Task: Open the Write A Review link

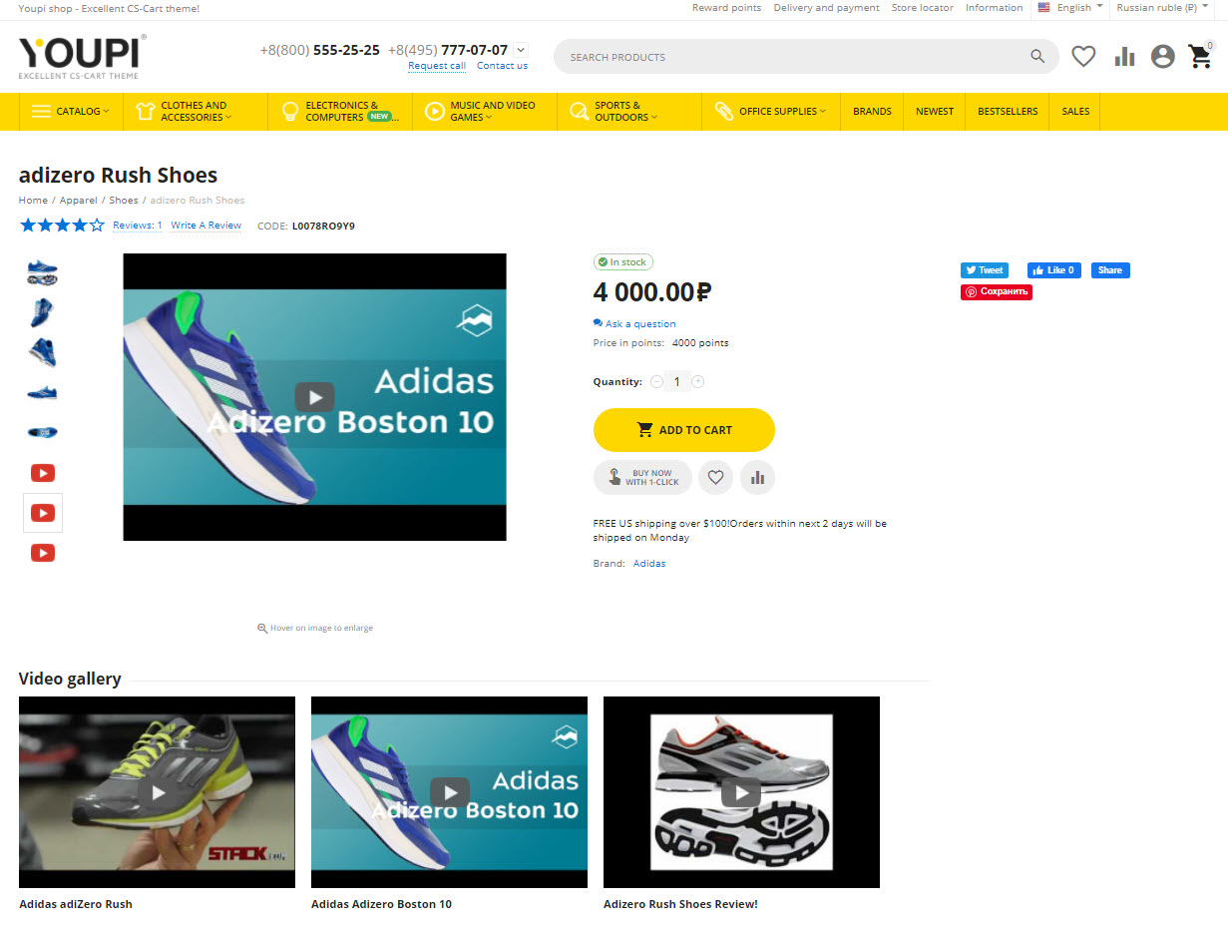Action: coord(205,226)
